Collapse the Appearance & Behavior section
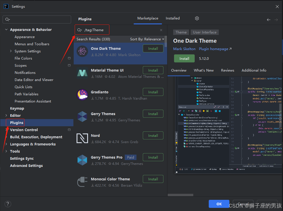 (6, 29)
